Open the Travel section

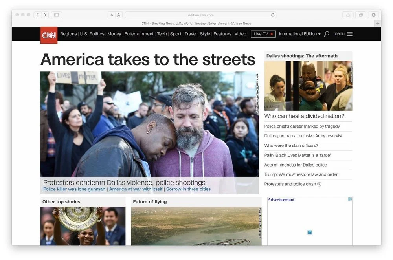pyautogui.click(x=191, y=34)
